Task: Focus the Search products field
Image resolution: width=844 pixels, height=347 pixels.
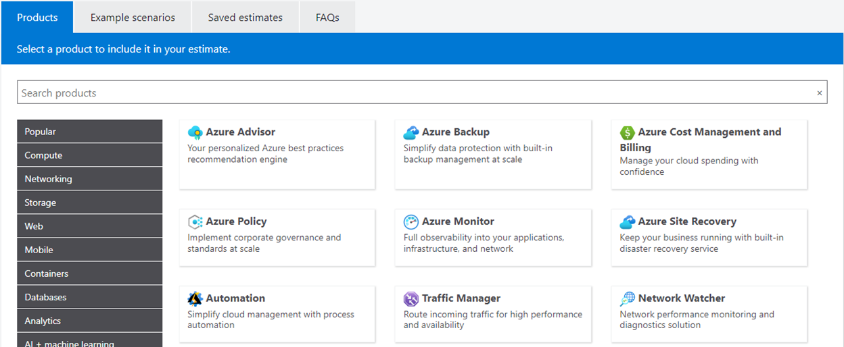Action: point(406,93)
